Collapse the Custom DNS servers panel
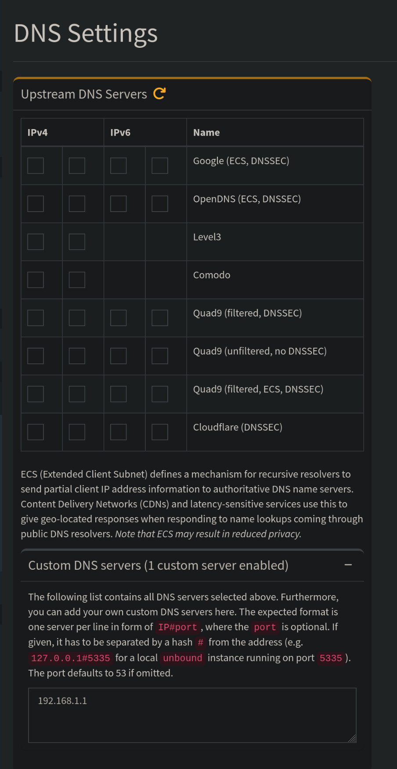 348,565
